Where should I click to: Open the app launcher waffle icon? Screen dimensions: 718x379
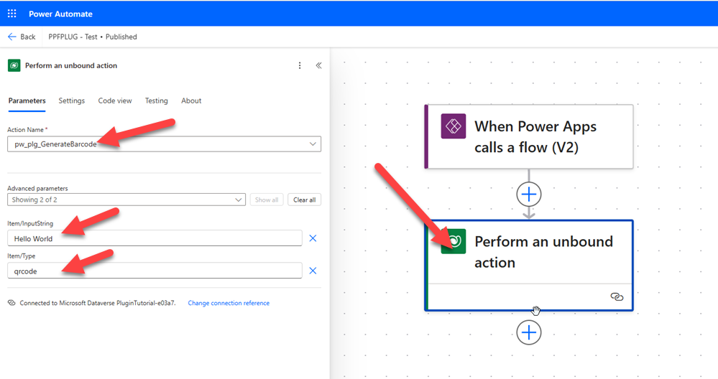[x=12, y=14]
